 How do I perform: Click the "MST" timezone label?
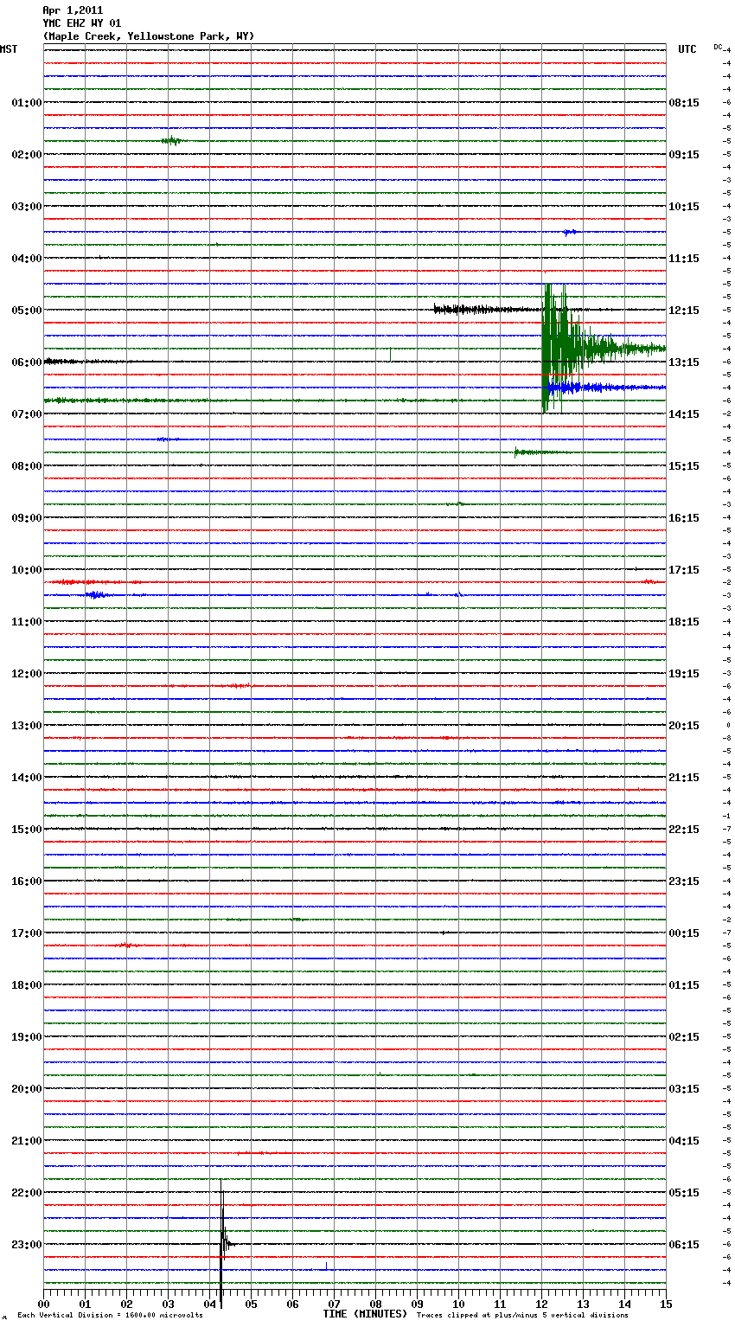pos(9,49)
